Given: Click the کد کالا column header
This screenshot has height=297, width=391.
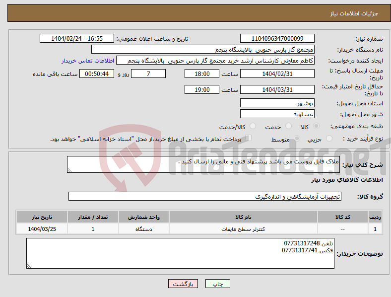Looking at the screenshot, I should point(343,217).
